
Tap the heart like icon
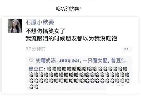pos(31,60)
